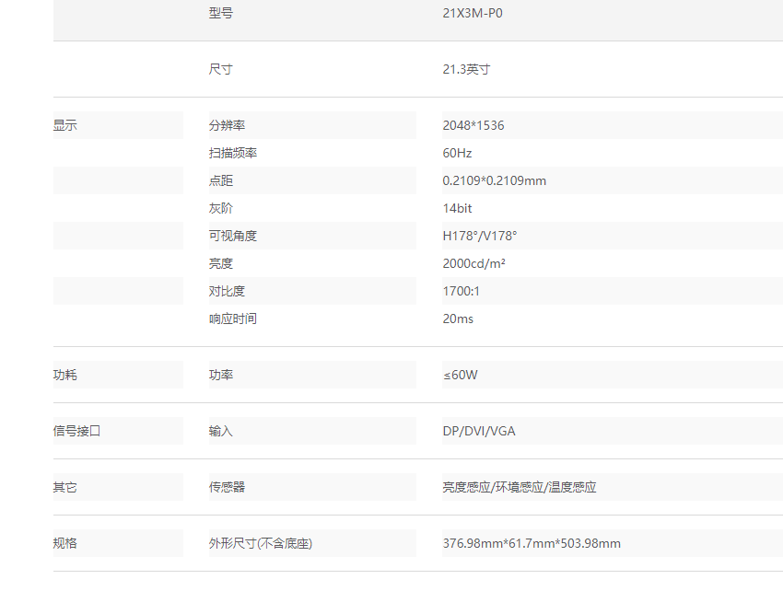Viewport: 783px width, 591px height.
Task: Select the 60Hz scan frequency value
Action: click(457, 153)
